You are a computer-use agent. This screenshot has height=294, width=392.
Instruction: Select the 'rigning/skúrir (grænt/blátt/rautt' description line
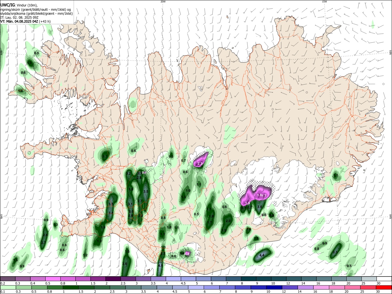click(35, 9)
